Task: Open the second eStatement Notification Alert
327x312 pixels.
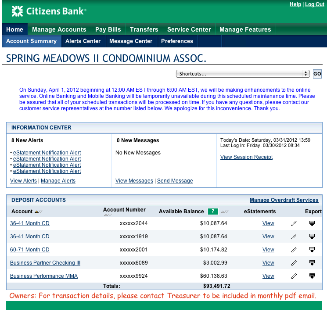Action: [x=47, y=159]
